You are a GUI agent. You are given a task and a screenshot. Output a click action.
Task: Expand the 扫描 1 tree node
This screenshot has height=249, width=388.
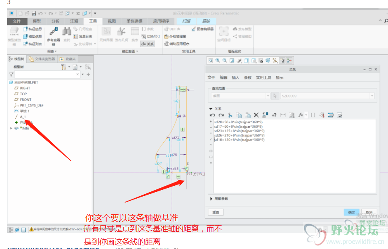coord(11,129)
